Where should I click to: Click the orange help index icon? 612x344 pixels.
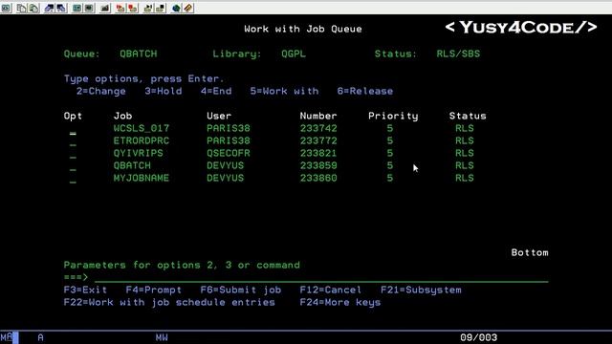tap(188, 8)
